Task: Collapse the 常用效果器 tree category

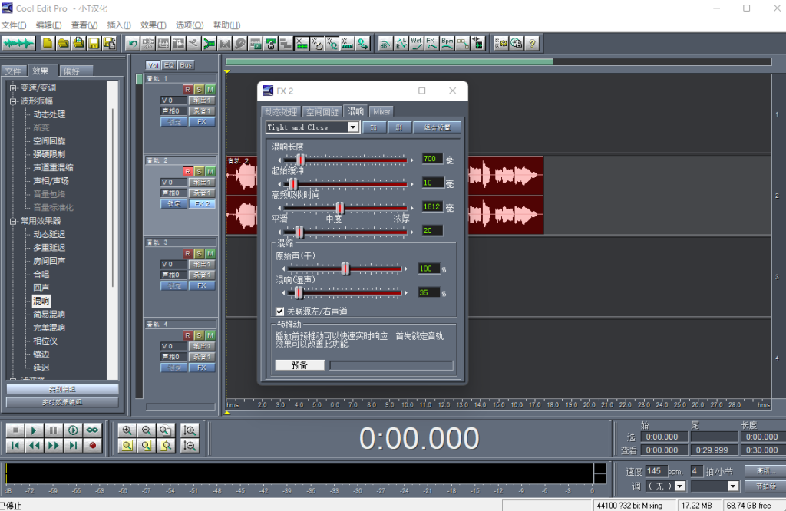Action: [13, 221]
